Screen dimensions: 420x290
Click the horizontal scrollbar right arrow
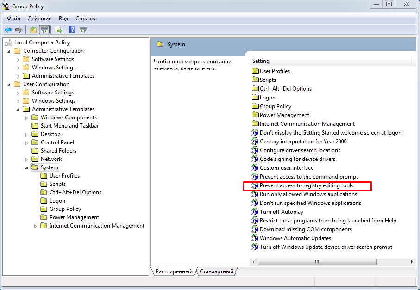pos(412,262)
